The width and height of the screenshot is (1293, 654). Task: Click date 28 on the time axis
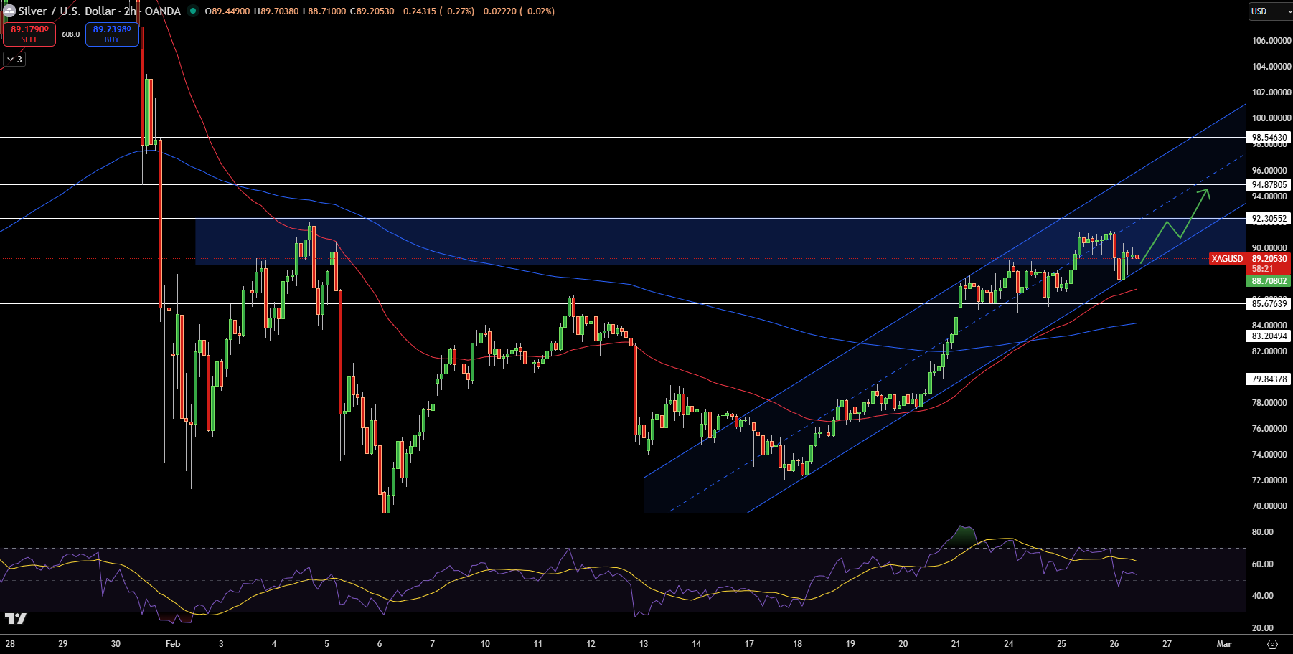click(x=10, y=644)
